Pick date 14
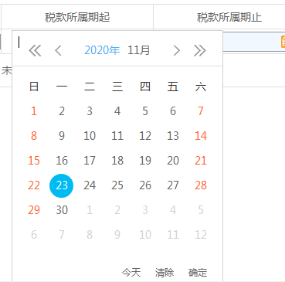 click(201, 136)
